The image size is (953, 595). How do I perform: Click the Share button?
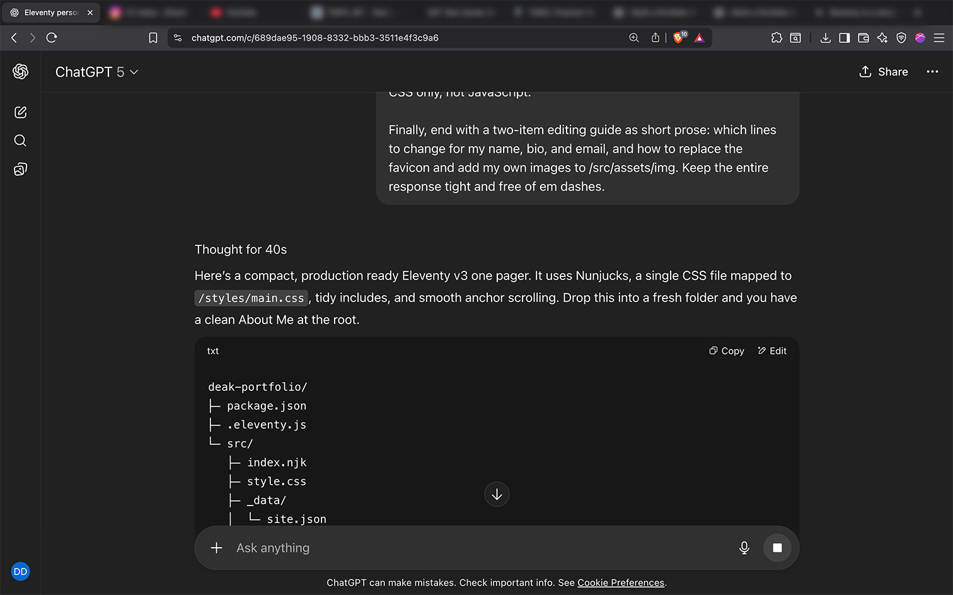click(884, 72)
